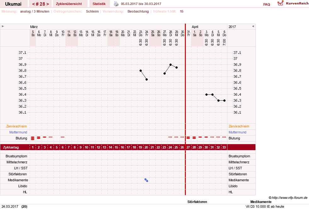The image size is (309, 214).
Task: Click the spotting dots on cycle day 33
Action: [224, 137]
